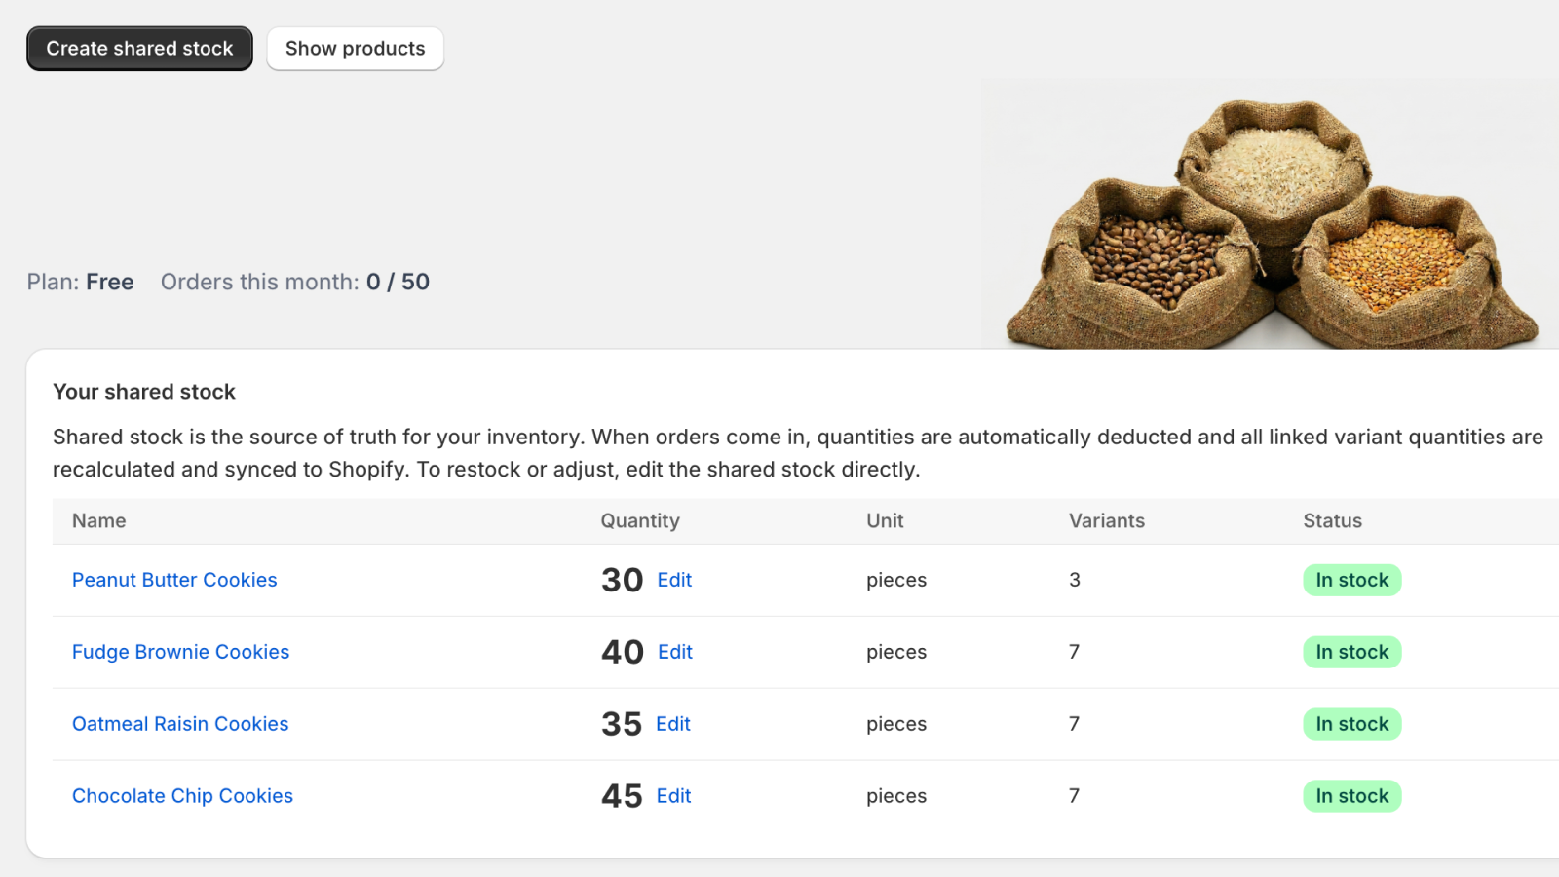This screenshot has height=877, width=1559.
Task: Open the Fudge Brownie Cookies link
Action: pyautogui.click(x=180, y=652)
